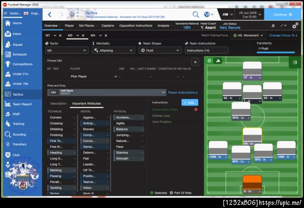Click the Change Focus To link
This screenshot has width=304, height=208.
pyautogui.click(x=283, y=35)
